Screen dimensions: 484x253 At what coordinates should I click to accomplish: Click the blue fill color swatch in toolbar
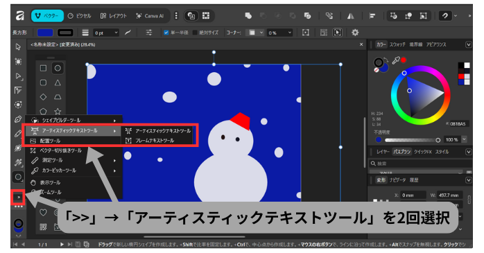(45, 33)
